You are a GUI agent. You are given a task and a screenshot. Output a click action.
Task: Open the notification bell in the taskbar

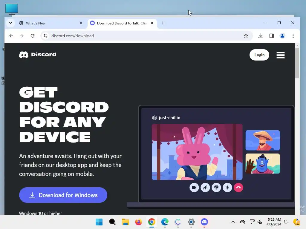tap(286, 222)
